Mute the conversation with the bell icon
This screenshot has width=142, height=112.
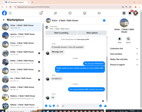point(120,39)
